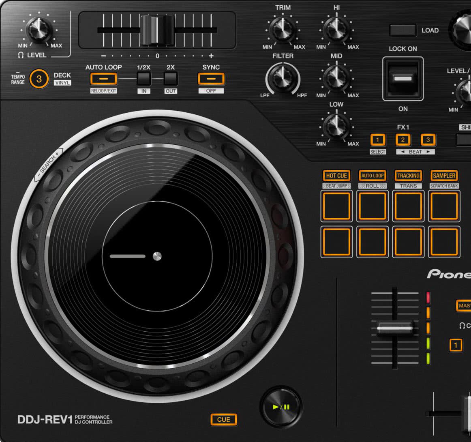Select the SAMPLER pad mode
Viewport: 471px width, 442px height.
(444, 176)
